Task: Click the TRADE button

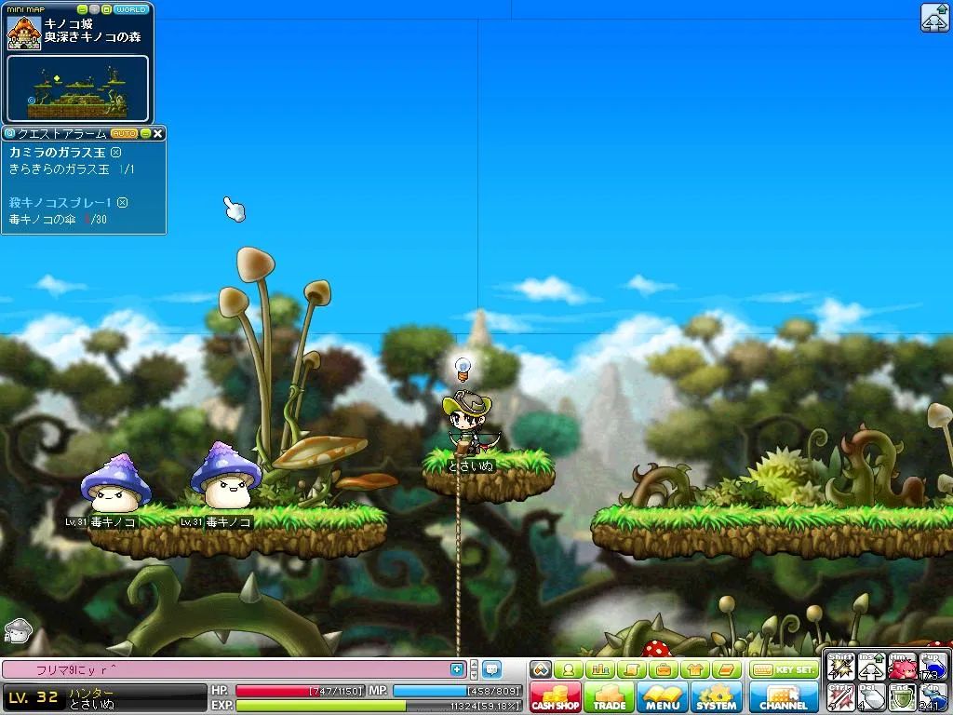Action: [610, 697]
